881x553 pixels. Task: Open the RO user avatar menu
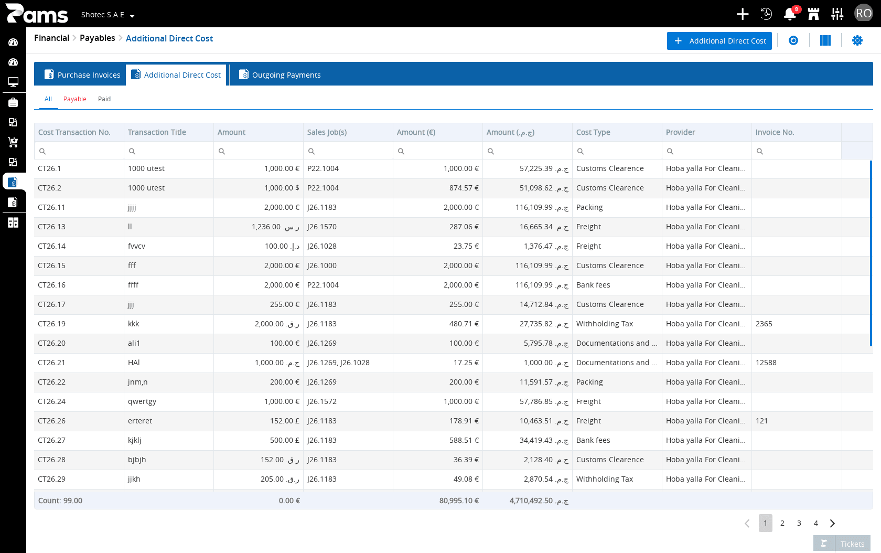[863, 14]
